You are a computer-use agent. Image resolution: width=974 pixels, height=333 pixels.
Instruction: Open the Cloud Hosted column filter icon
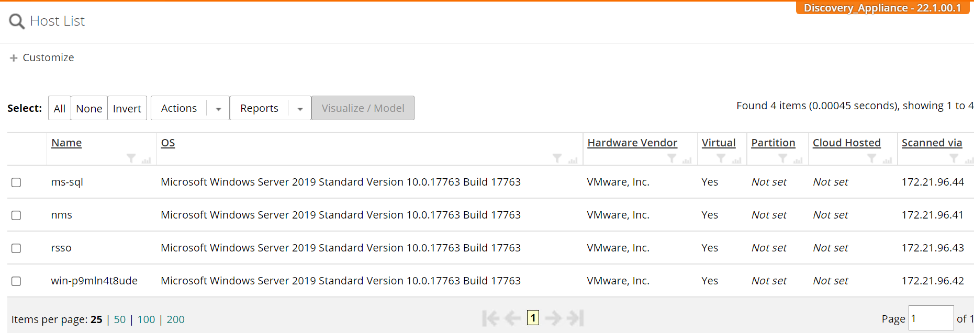872,158
